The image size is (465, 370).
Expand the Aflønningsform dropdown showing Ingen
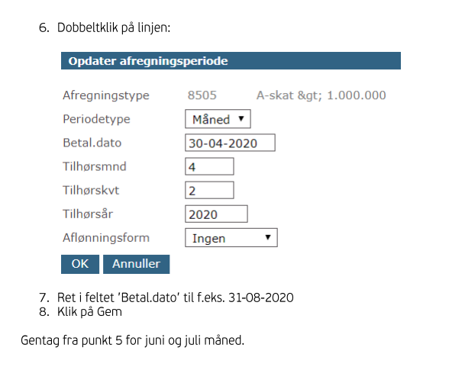[x=231, y=237]
